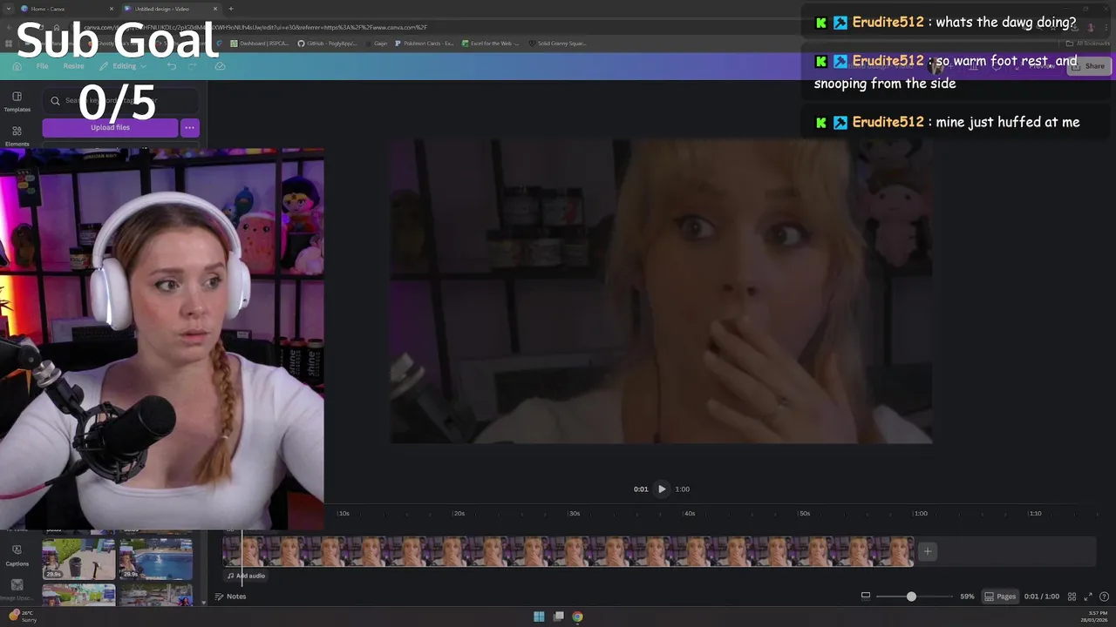1116x627 pixels.
Task: Click the Dashboard | RSPCA bookmark
Action: [261, 43]
